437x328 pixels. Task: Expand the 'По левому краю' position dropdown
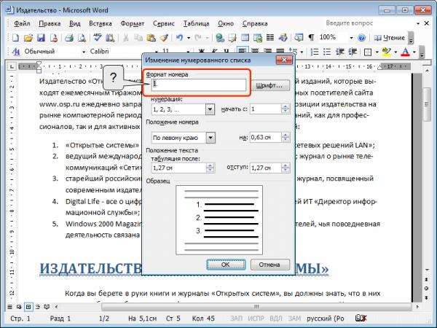tap(210, 138)
